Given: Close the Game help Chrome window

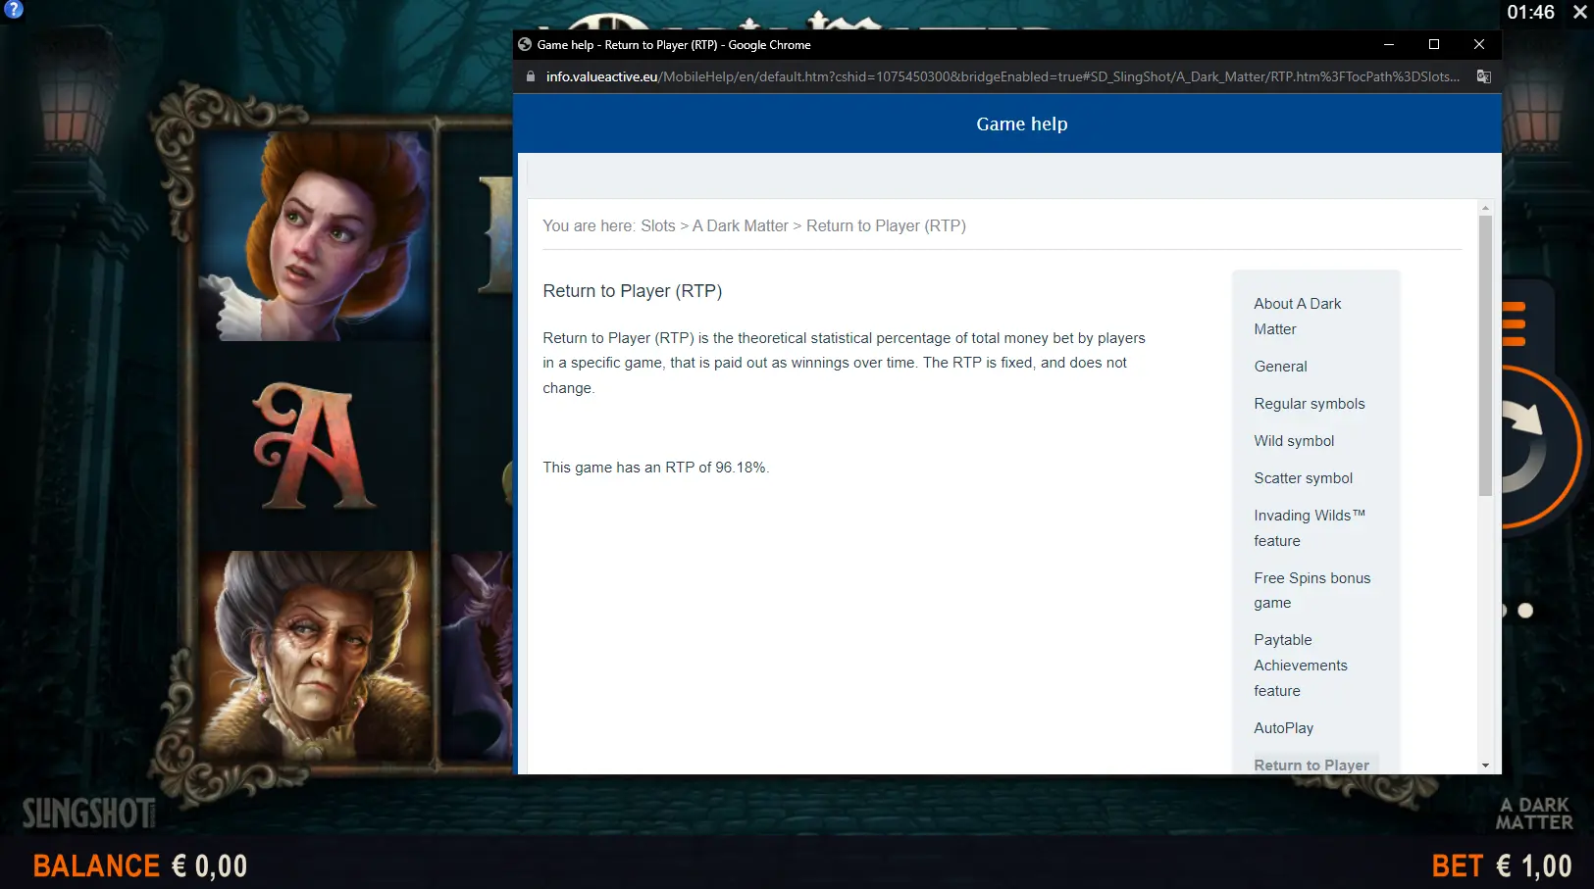Looking at the screenshot, I should tap(1479, 44).
